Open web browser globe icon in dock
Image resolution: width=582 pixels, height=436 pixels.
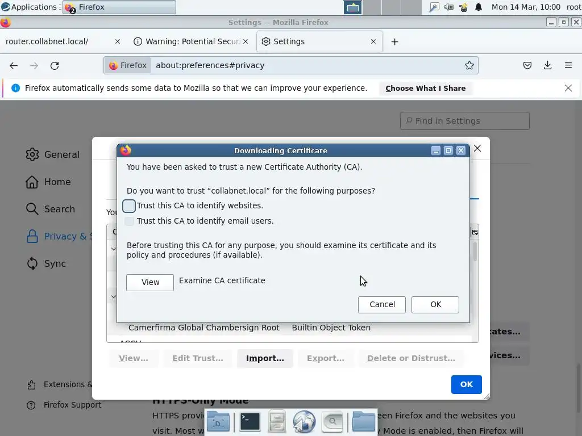pyautogui.click(x=304, y=422)
